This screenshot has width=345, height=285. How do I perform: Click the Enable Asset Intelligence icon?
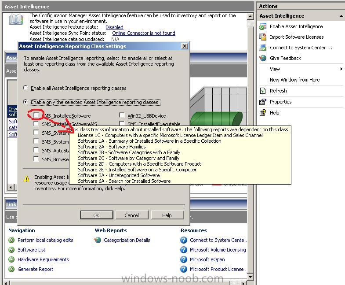[263, 26]
